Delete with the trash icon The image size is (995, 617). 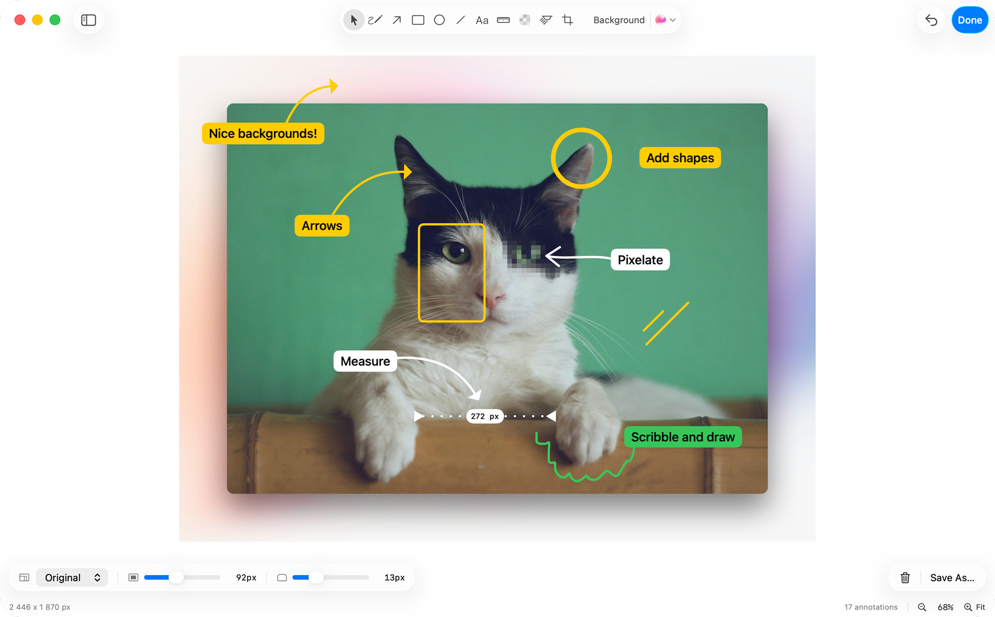905,577
